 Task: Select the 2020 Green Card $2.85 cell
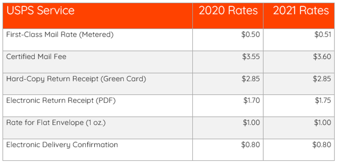(x=228, y=84)
